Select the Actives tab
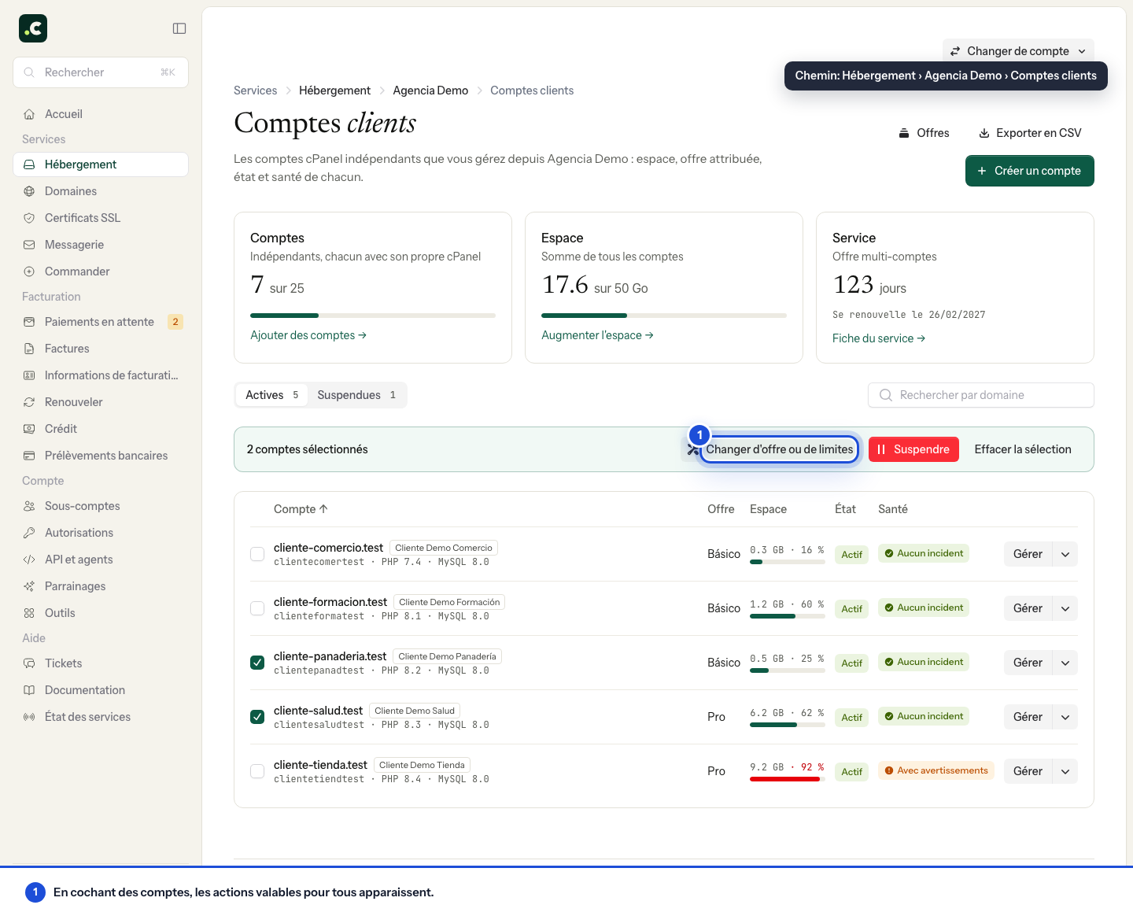 (271, 395)
